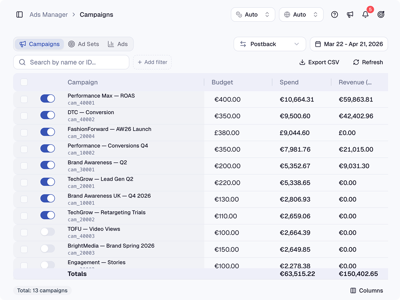Toggle the sidebar panel icon
This screenshot has width=400, height=300.
tap(20, 14)
